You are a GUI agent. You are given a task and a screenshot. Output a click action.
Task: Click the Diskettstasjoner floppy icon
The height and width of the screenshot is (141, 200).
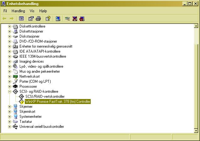15,31
